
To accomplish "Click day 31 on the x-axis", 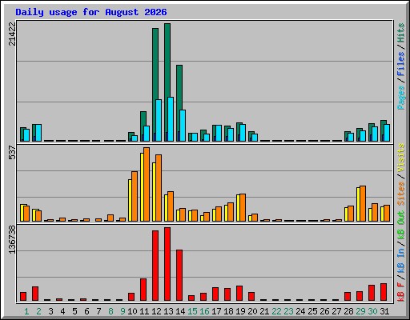I will tap(384, 311).
